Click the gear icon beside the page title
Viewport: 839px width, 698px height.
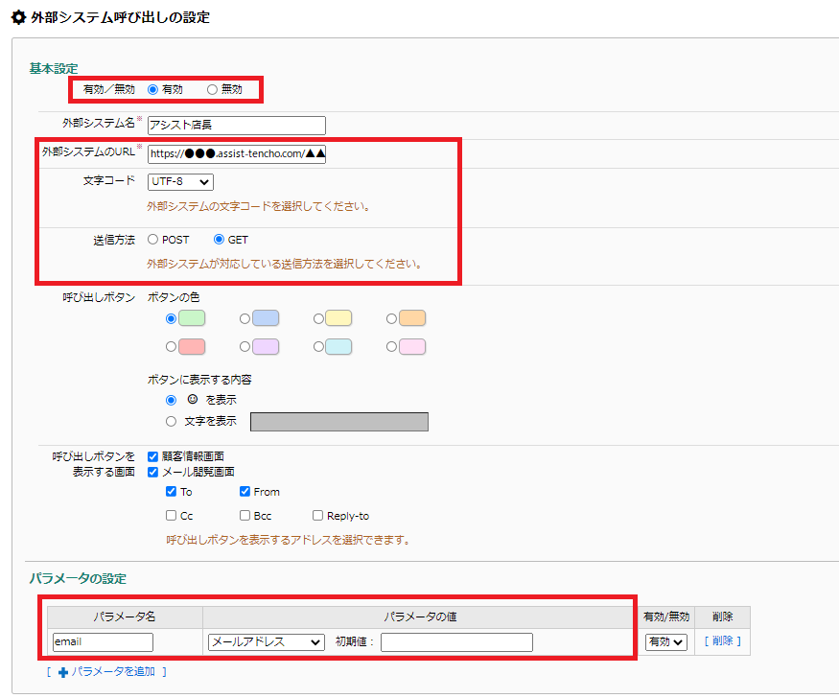tap(18, 17)
